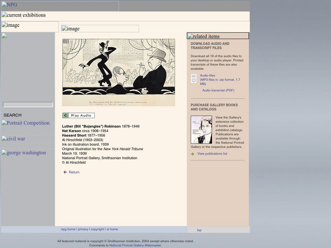Click 'Luther (Bill "Bojangles") Robinson' name
This screenshot has width=331, height=248.
[91, 126]
